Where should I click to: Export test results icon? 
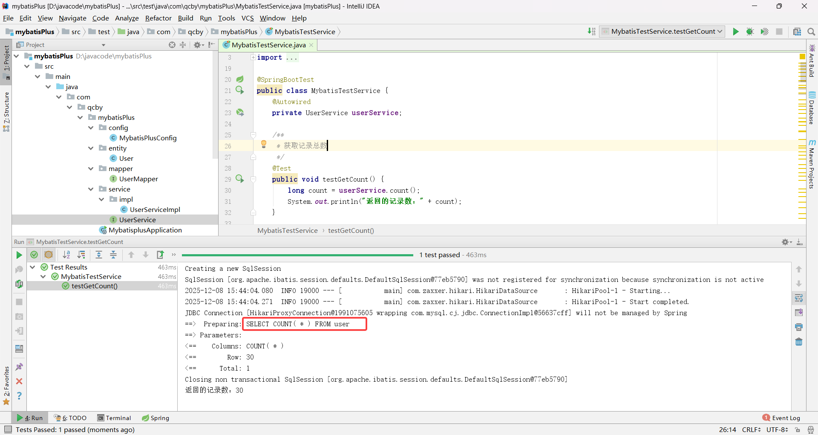160,255
